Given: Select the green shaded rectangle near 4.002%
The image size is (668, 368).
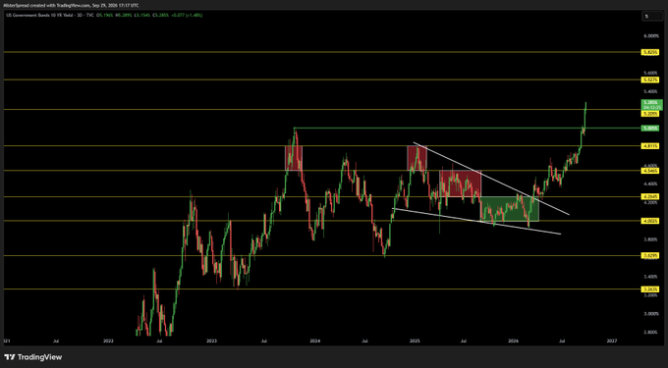Looking at the screenshot, I should (510, 209).
